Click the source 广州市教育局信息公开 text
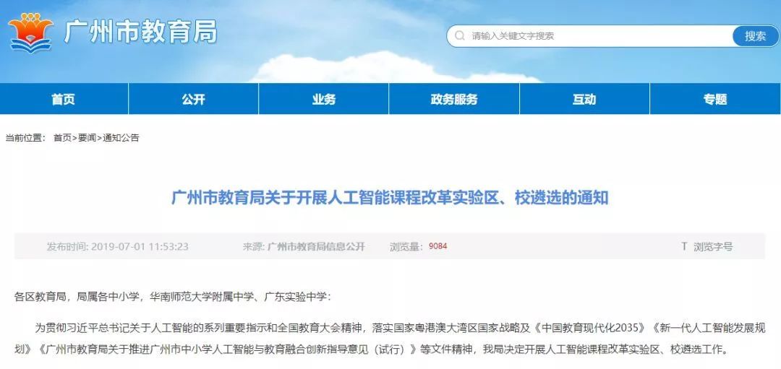Viewport: 781px width, 369px height. point(316,247)
